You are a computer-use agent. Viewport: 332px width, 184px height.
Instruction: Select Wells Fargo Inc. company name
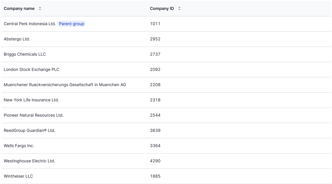19,146
